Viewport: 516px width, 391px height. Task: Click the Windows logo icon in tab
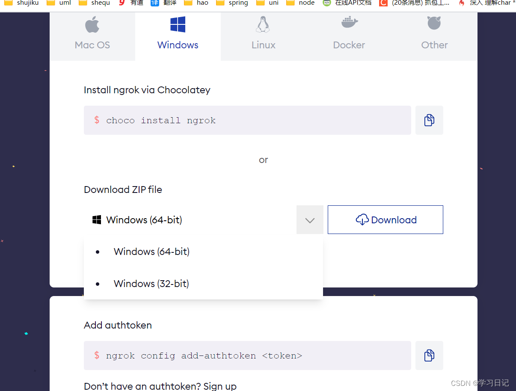tap(178, 24)
